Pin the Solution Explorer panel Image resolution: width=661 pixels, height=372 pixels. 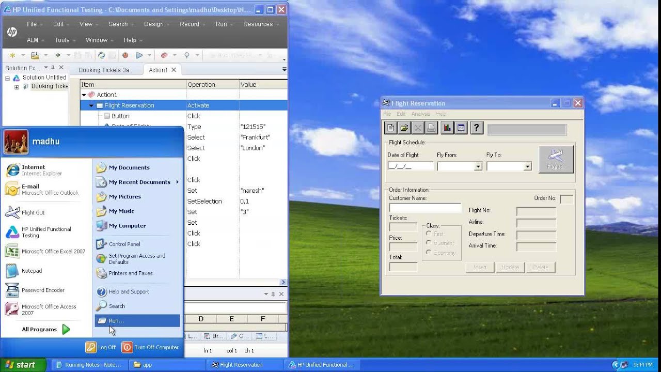point(53,68)
